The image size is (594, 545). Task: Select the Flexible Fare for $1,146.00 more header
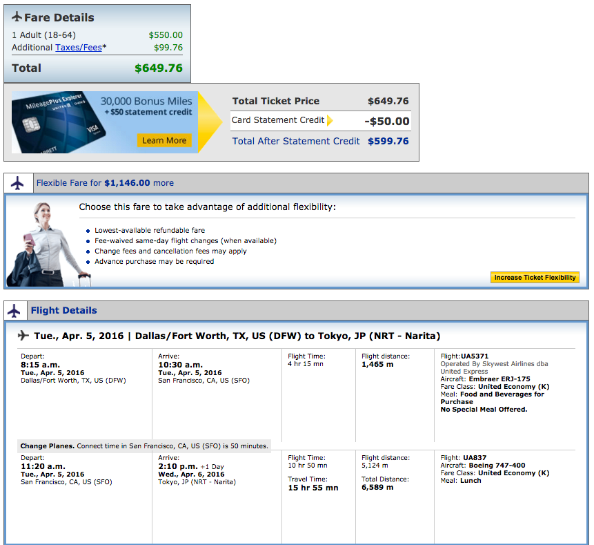(105, 183)
